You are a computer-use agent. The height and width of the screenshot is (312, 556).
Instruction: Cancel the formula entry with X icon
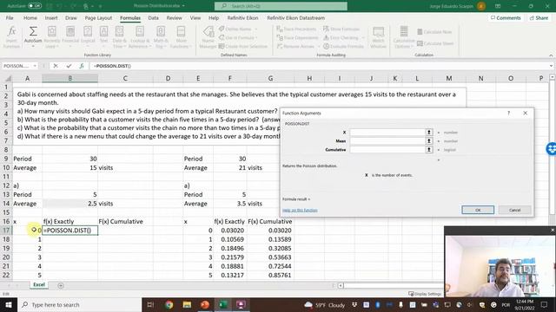point(56,66)
